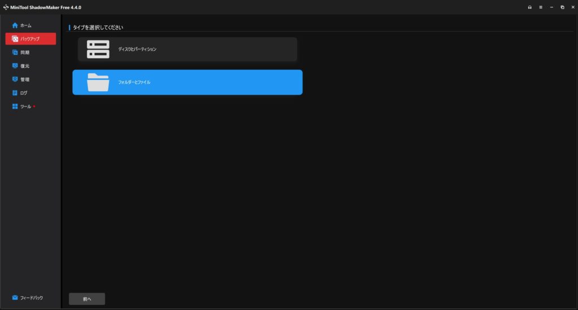The width and height of the screenshot is (578, 310).
Task: Click the Manage (管理) monitor icon
Action: (15, 79)
